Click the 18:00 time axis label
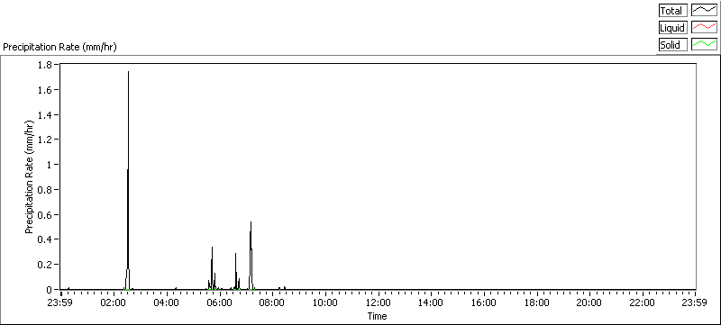Viewport: 721px width, 325px height. tap(536, 302)
